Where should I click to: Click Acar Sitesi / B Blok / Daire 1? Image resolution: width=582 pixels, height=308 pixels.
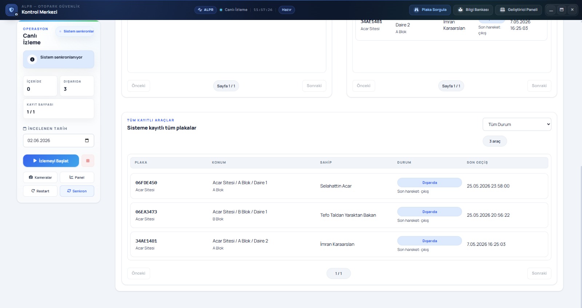[x=240, y=212]
